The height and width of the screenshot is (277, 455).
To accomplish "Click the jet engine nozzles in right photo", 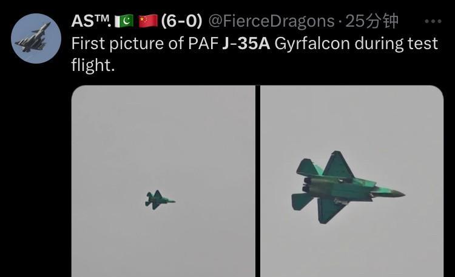I will point(306,185).
